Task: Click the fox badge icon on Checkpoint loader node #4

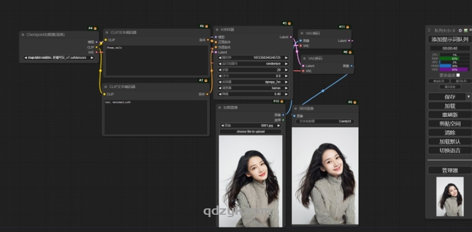Action: click(x=95, y=28)
